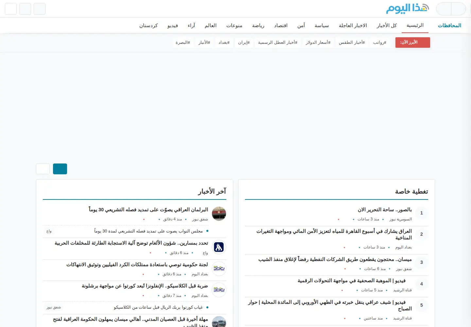
Task: Open البرلمان العراقي يصوّت headline
Action: [x=148, y=210]
